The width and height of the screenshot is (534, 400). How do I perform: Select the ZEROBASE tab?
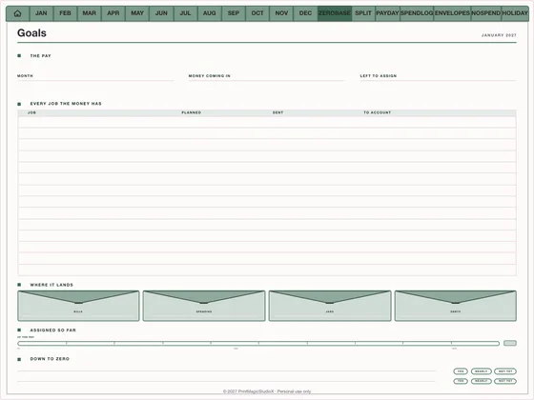(335, 13)
